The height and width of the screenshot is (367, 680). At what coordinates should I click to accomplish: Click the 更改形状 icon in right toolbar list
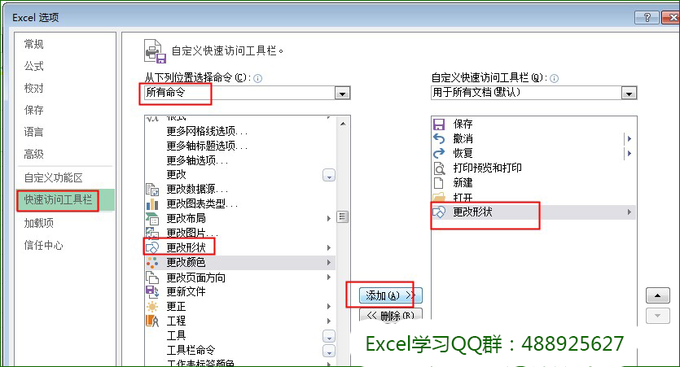(439, 212)
